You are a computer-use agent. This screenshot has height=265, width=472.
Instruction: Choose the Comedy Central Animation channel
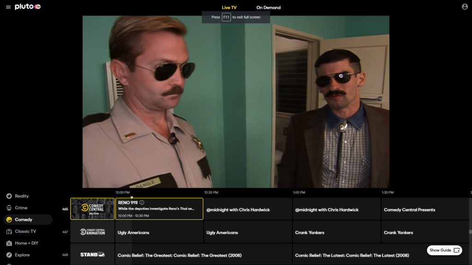pyautogui.click(x=92, y=232)
